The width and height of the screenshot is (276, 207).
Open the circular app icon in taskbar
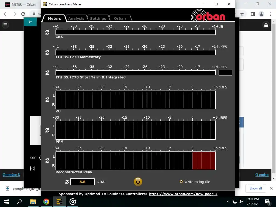point(73,202)
